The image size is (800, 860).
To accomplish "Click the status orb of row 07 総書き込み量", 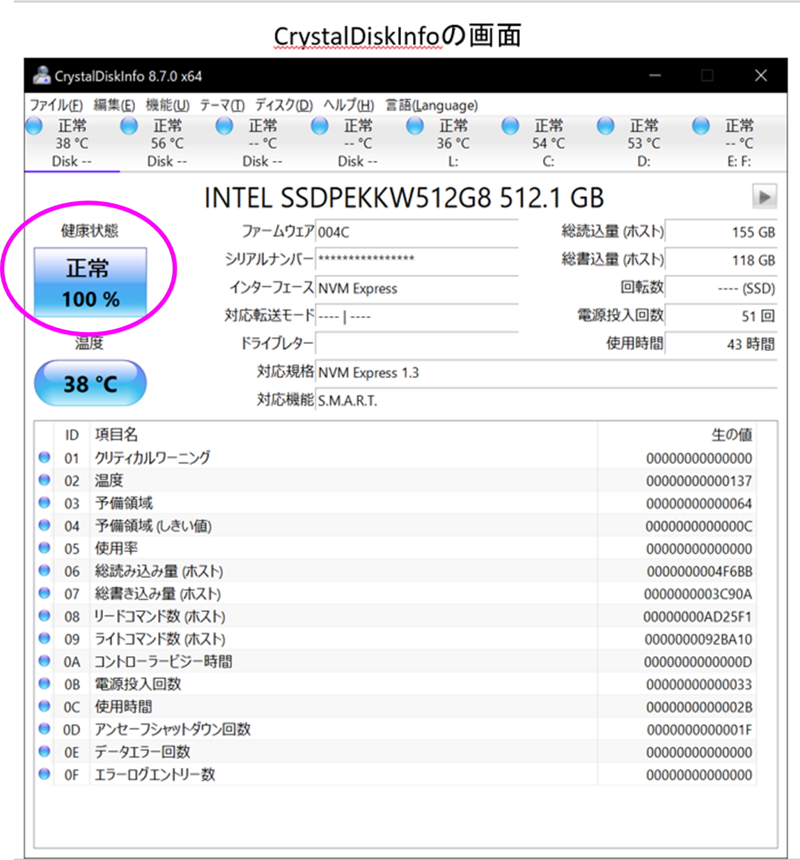I will point(45,593).
